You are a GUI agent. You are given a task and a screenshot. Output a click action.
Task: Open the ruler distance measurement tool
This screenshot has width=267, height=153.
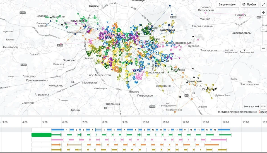263,106
